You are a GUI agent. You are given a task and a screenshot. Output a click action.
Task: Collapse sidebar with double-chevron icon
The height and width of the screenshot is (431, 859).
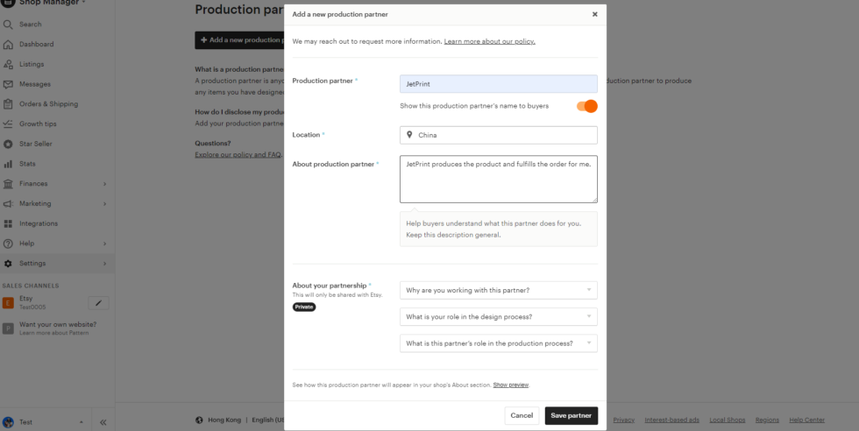[x=103, y=422]
